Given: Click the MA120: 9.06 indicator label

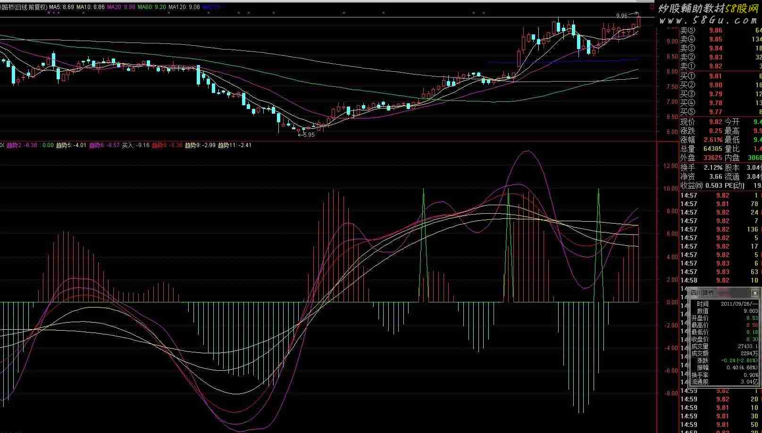Looking at the screenshot, I should point(184,8).
